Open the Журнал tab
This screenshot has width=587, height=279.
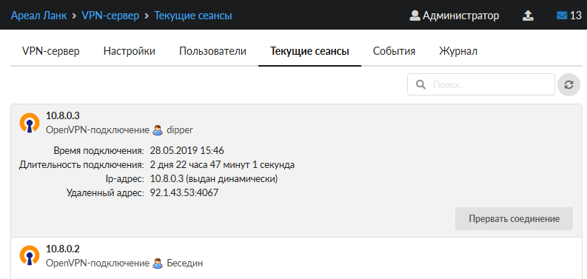coord(458,51)
